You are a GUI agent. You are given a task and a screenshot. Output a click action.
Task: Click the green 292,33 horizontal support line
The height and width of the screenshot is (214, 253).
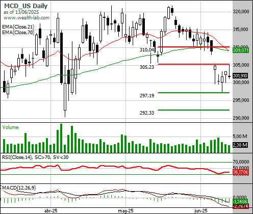click(194, 110)
